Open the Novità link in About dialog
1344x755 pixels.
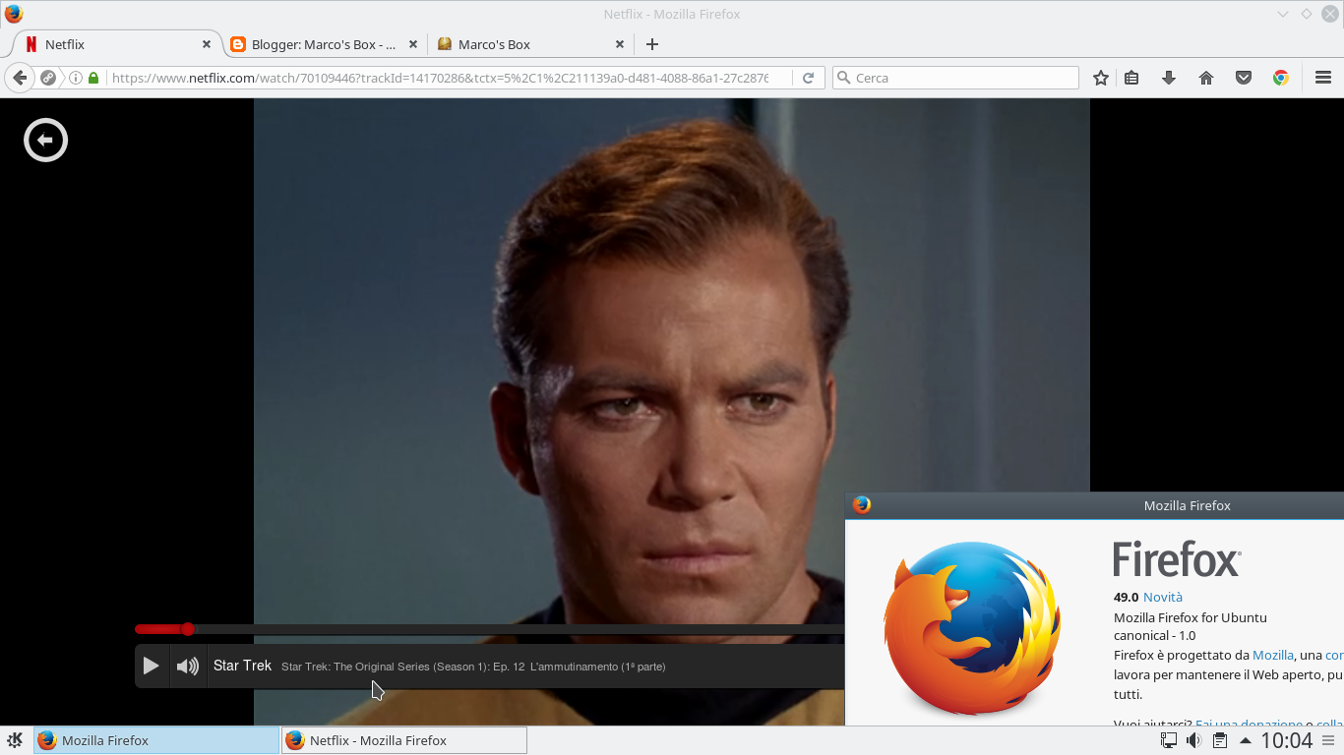(x=1163, y=597)
